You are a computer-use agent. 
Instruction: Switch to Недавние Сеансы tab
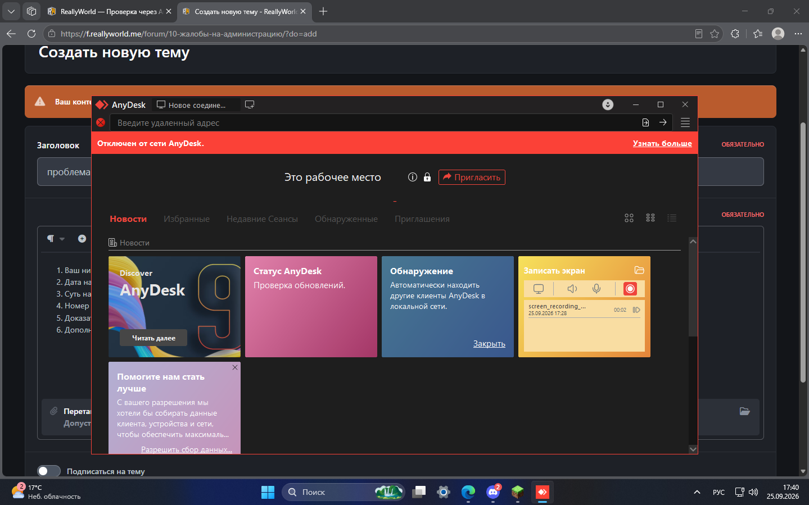262,219
